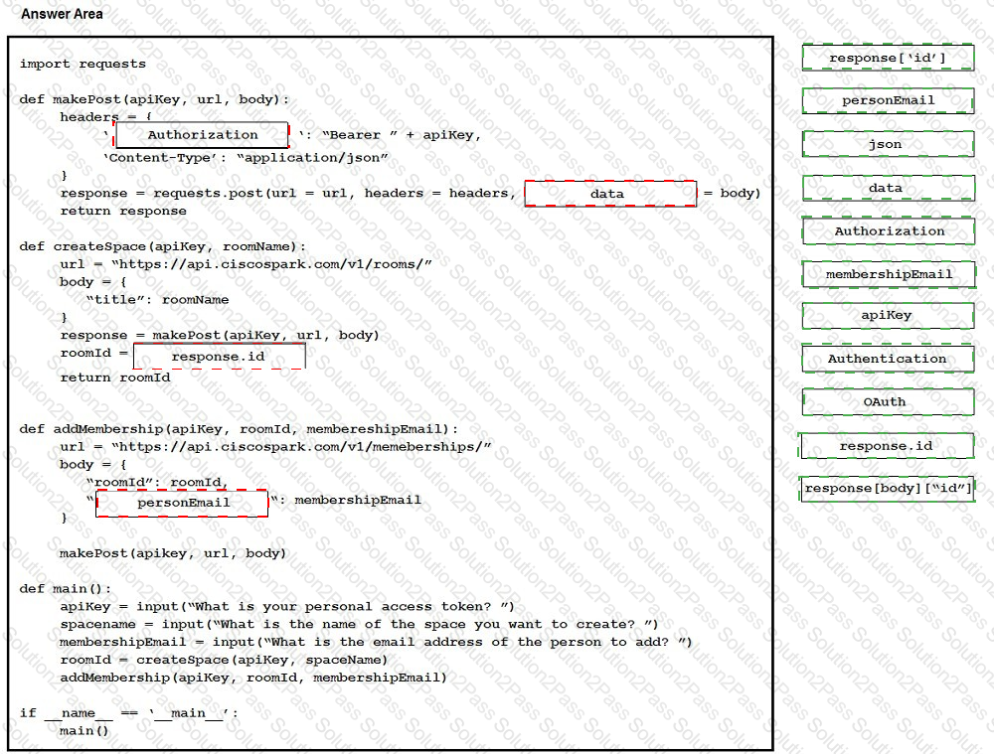
Task: Pick the data option in the right-hand list
Action: 888,188
